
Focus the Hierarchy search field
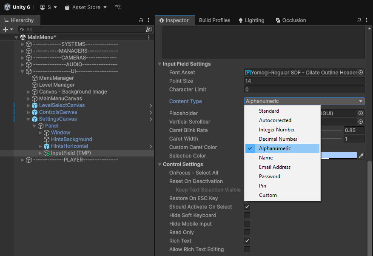82,29
